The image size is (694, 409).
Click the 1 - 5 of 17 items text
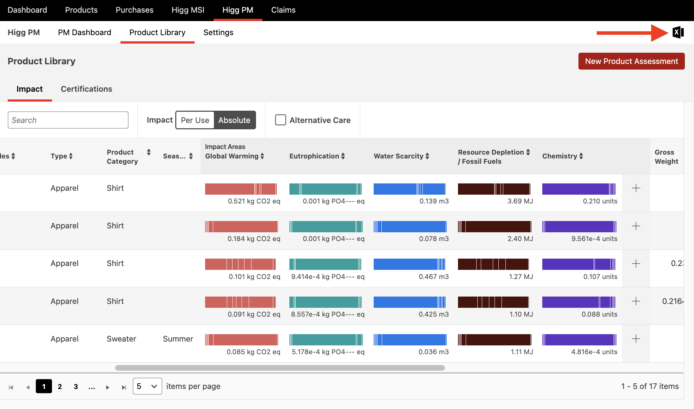pyautogui.click(x=650, y=386)
